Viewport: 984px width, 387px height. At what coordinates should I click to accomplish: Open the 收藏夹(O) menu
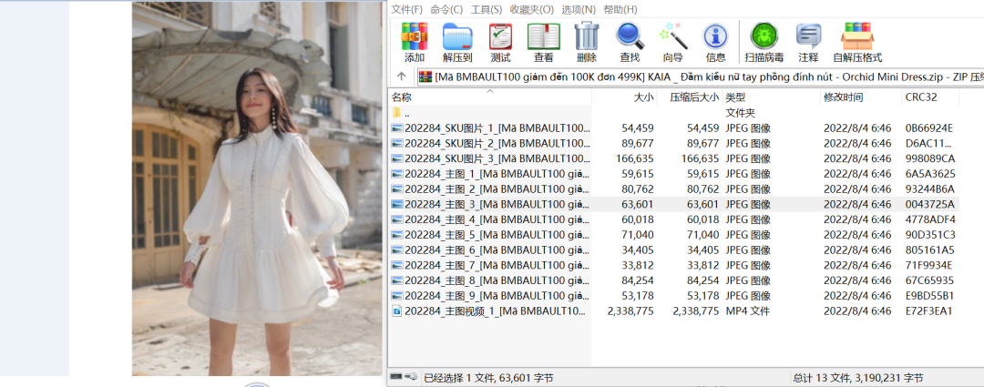[x=532, y=9]
